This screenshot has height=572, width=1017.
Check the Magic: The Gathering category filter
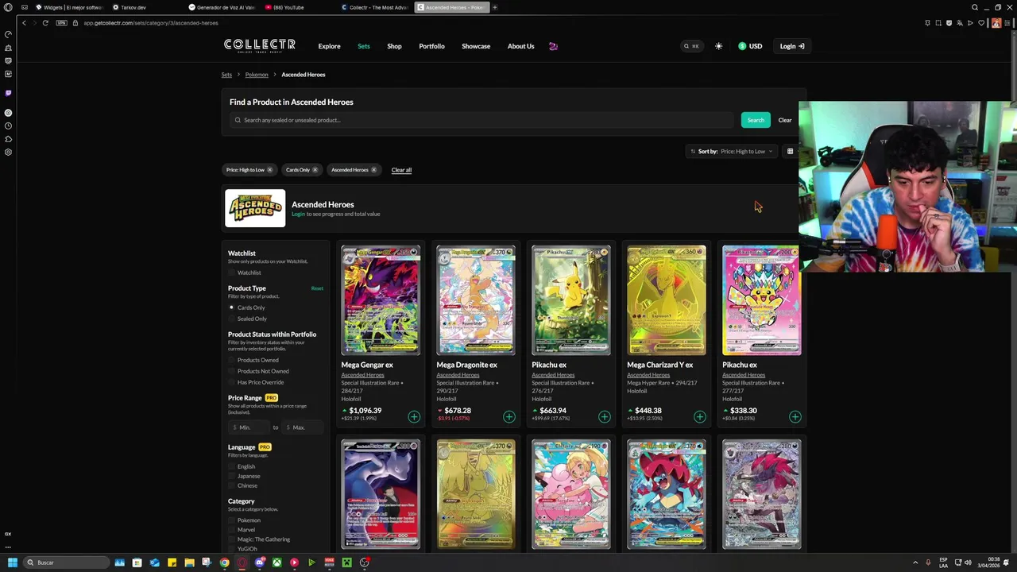232,539
